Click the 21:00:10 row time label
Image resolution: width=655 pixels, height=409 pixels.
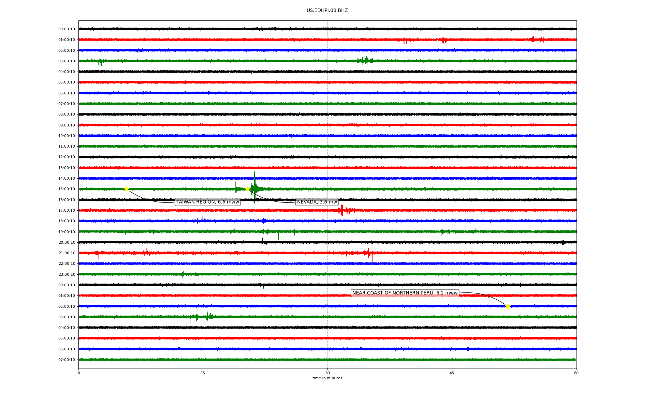coord(67,253)
